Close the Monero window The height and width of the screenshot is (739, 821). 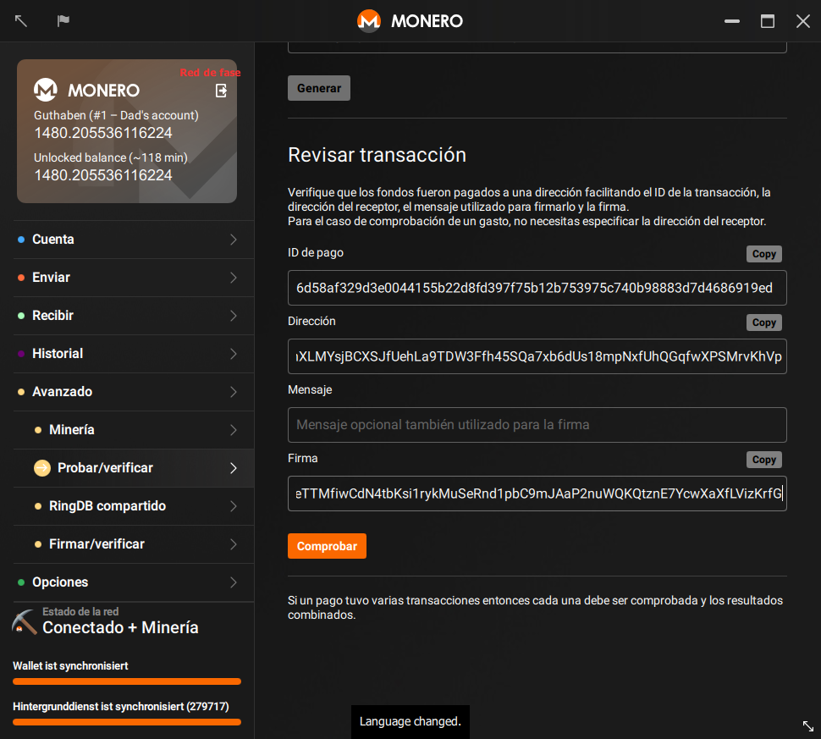coord(802,21)
